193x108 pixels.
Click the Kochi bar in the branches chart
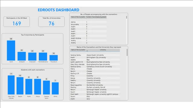click(11, 50)
